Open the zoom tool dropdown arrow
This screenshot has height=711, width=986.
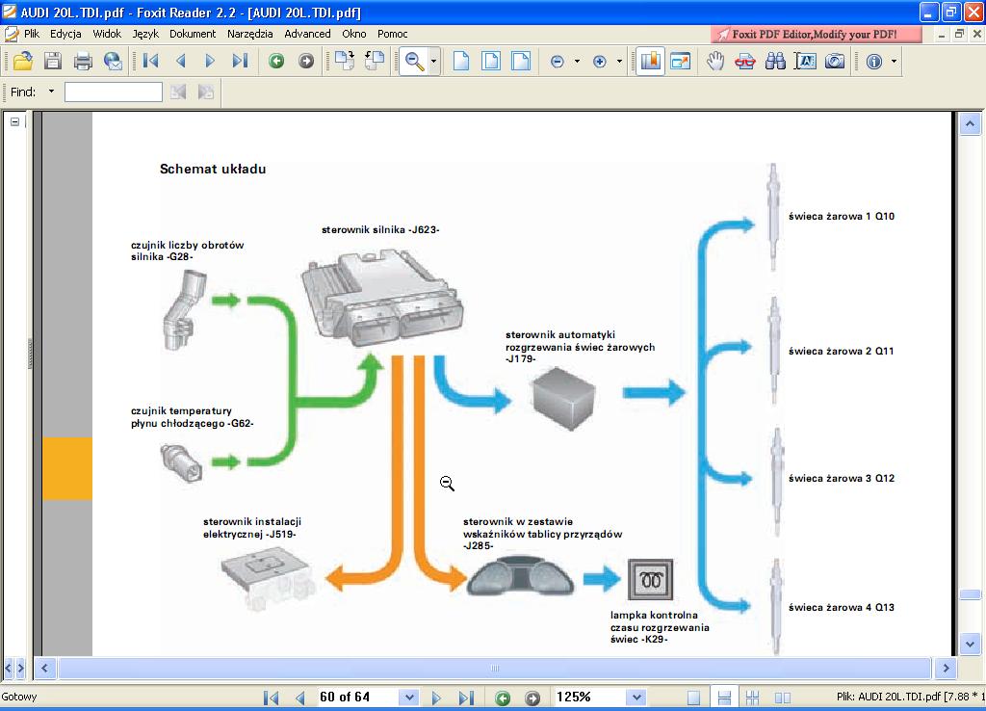(x=434, y=62)
